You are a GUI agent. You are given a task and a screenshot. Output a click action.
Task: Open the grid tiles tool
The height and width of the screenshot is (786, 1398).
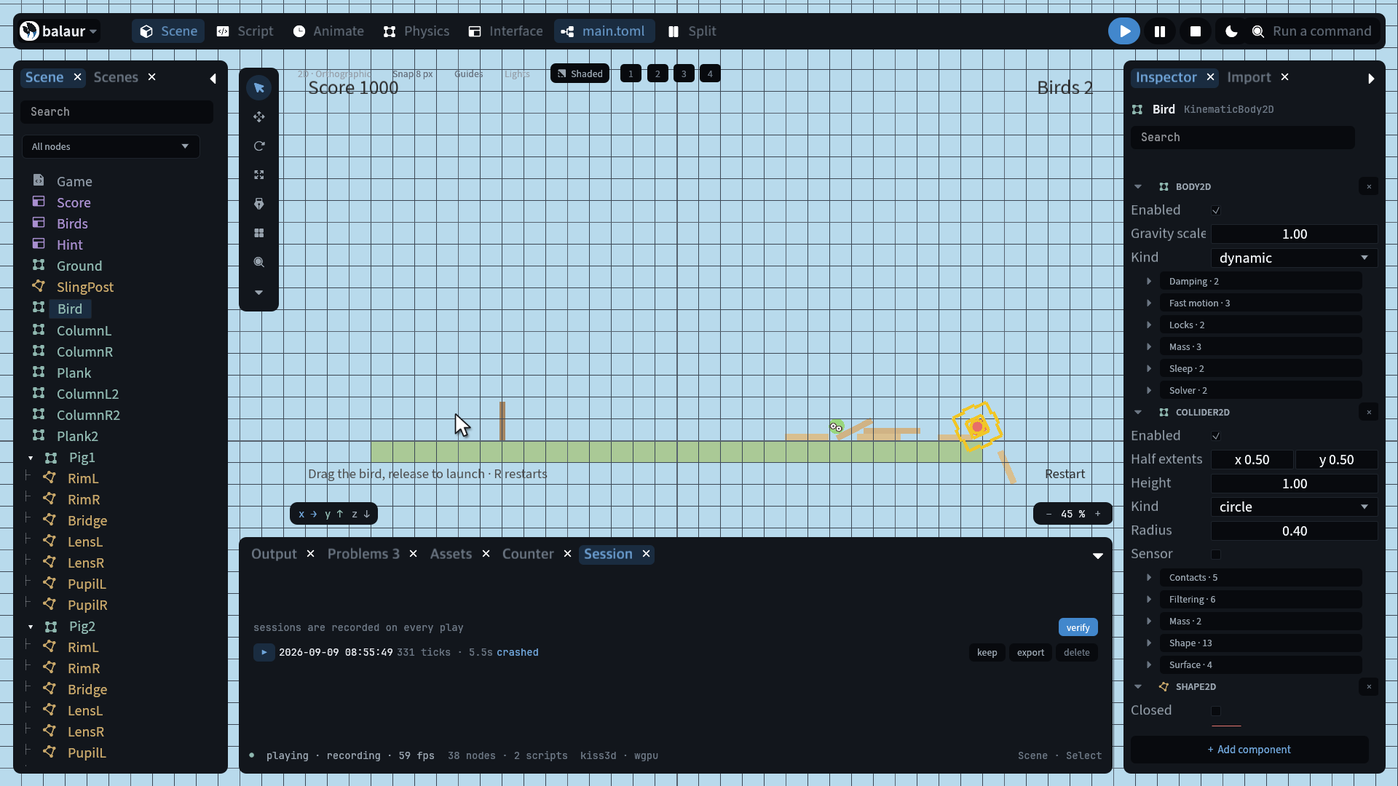pos(258,234)
